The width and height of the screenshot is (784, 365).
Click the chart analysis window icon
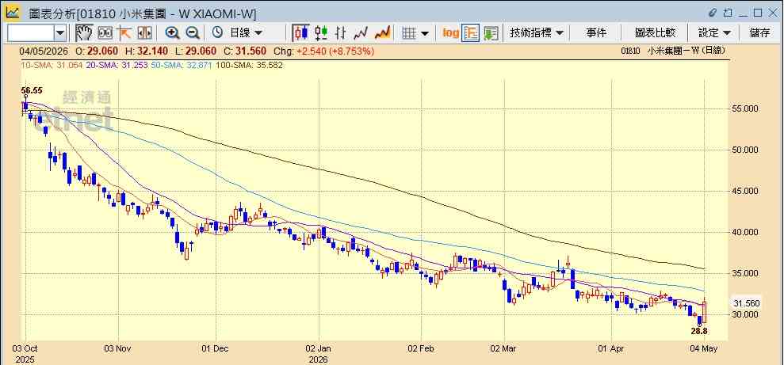pos(12,12)
